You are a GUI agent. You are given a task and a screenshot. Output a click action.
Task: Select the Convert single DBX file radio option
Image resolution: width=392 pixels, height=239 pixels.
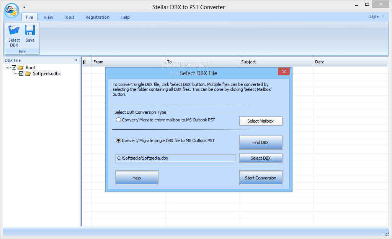click(x=119, y=140)
